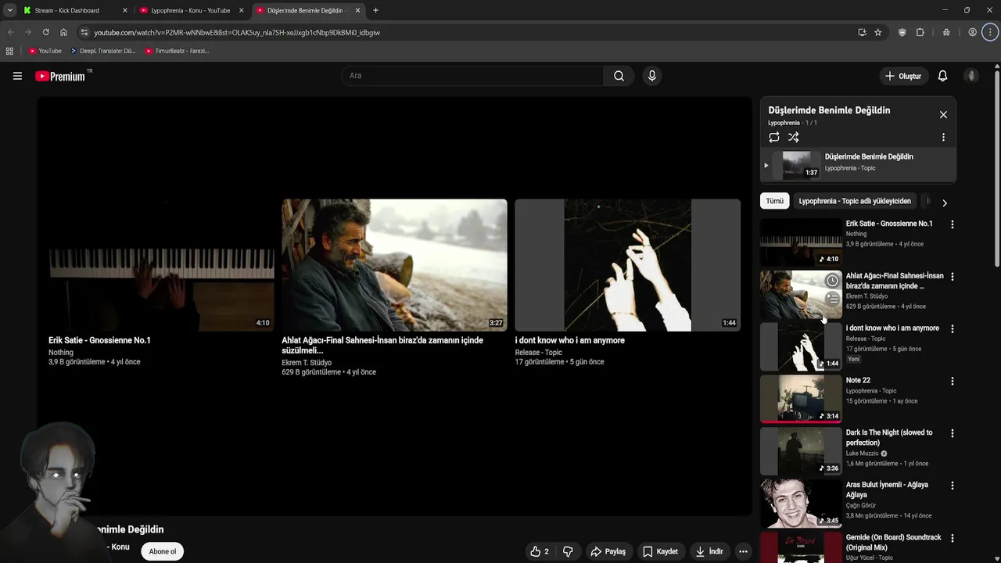Open the shield ad-blocker extension
Image resolution: width=1001 pixels, height=563 pixels.
click(x=902, y=32)
